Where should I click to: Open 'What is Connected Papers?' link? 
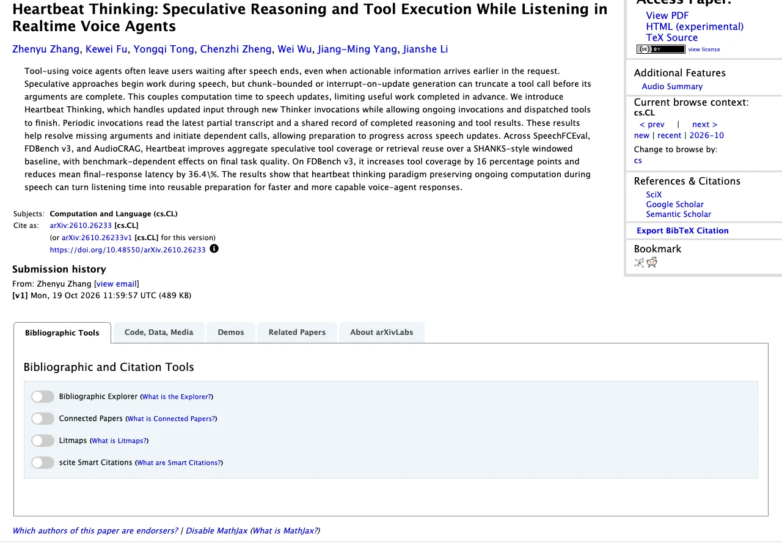pyautogui.click(x=171, y=419)
